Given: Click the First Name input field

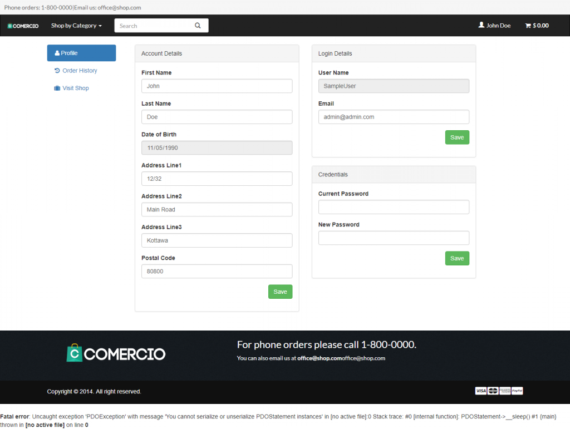Looking at the screenshot, I should click(217, 86).
